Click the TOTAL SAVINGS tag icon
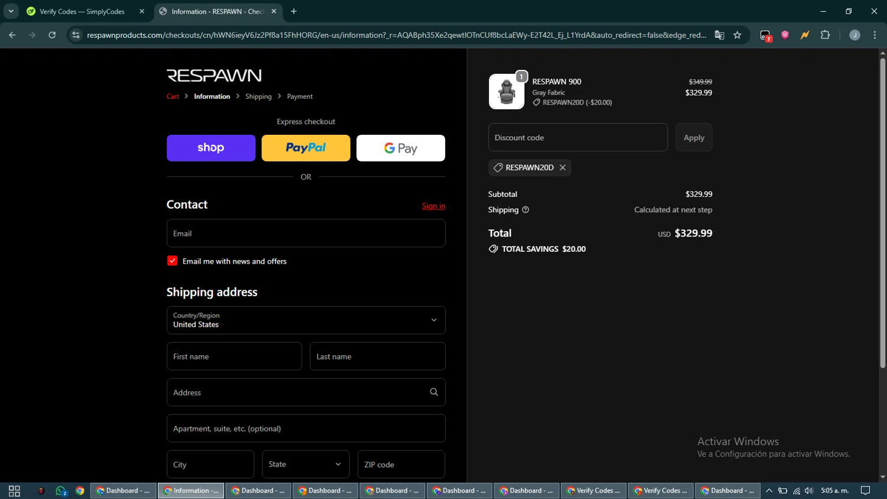Screen dimensions: 887x499 pos(493,249)
